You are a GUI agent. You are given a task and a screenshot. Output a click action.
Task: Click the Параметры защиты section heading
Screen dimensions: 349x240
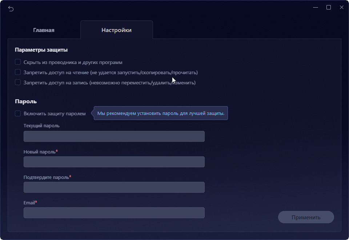(41, 50)
